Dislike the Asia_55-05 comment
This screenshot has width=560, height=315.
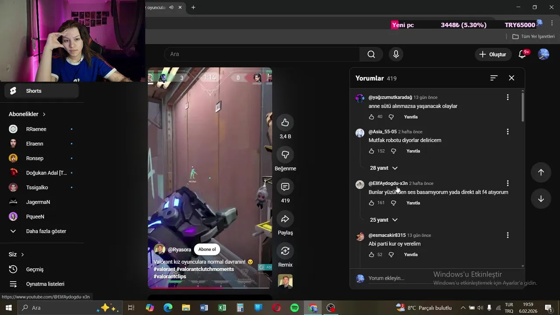point(393,151)
